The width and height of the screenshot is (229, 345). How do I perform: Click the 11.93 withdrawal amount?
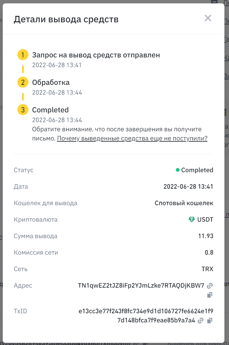tap(206, 236)
